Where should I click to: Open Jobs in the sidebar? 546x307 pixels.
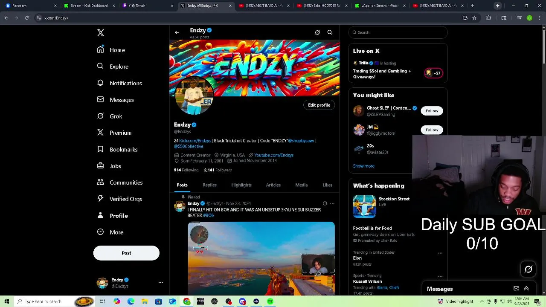[109, 166]
